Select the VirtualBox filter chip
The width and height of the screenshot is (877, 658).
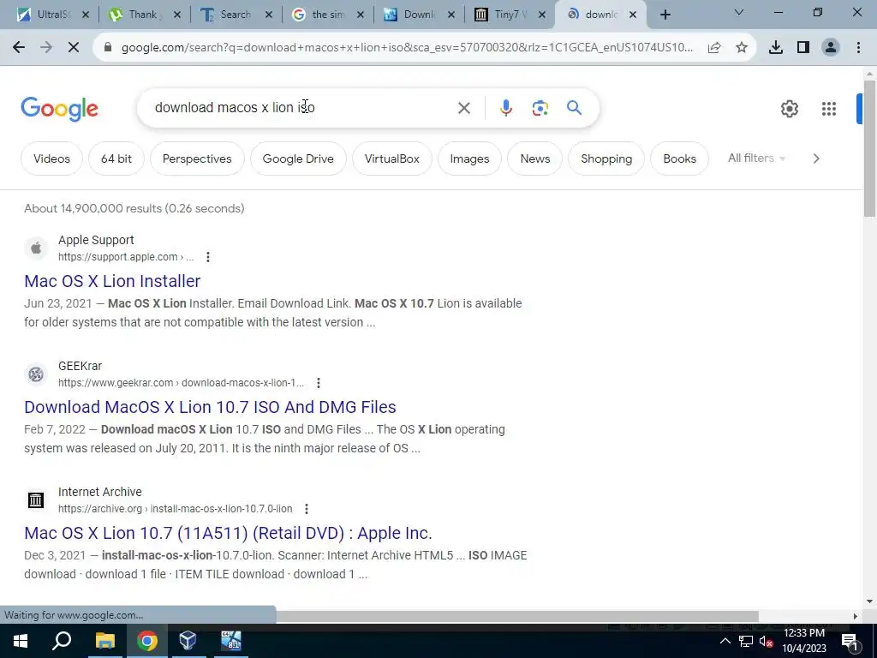point(392,159)
